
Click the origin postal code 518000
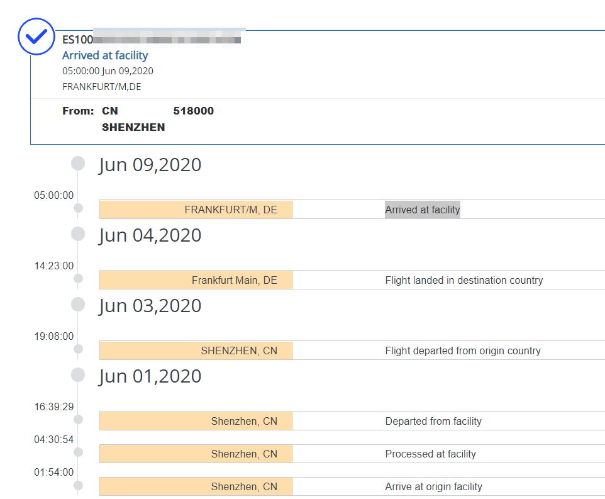click(x=193, y=111)
